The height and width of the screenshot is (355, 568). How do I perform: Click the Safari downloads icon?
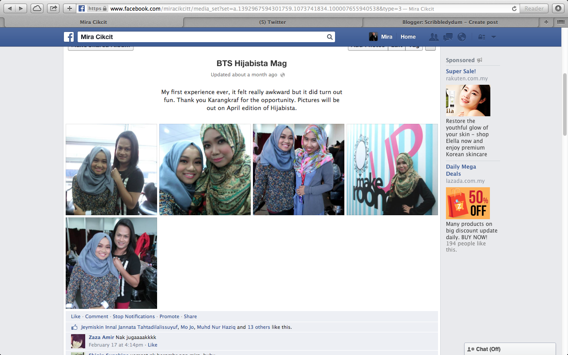click(558, 8)
